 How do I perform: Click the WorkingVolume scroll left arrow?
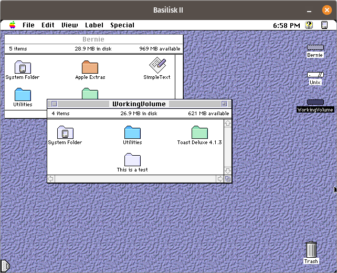point(51,179)
